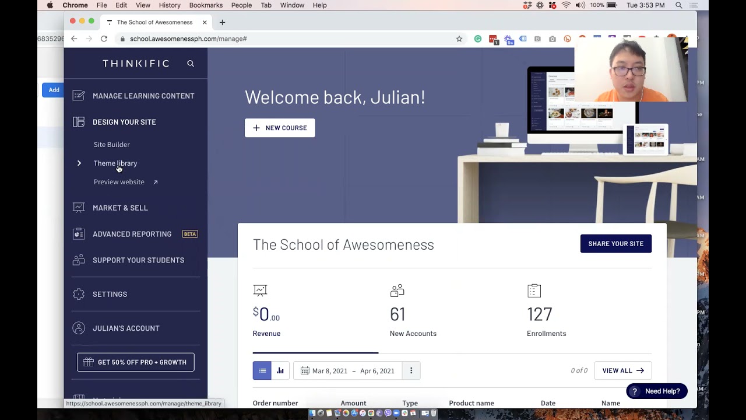Viewport: 746px width, 420px height.
Task: Click the Date column header
Action: [548, 403]
